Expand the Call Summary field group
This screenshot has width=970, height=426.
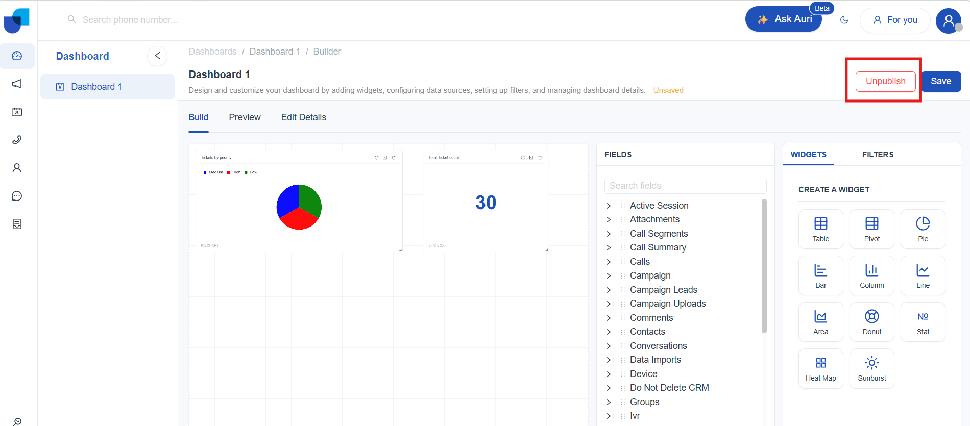pyautogui.click(x=608, y=247)
